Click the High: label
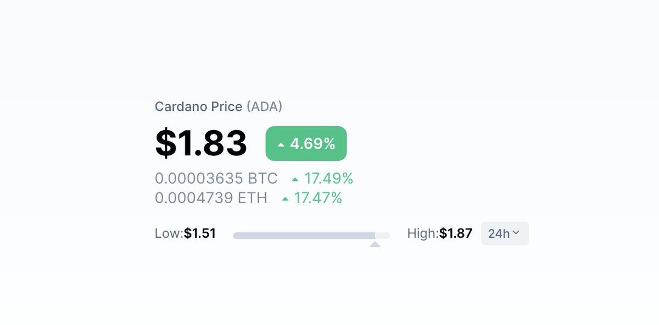The image size is (659, 325). click(x=422, y=233)
